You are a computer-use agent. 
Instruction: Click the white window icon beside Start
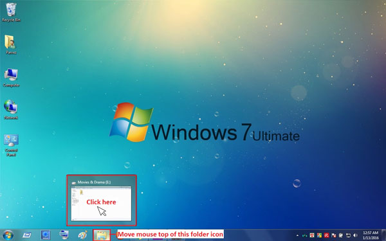pyautogui.click(x=27, y=235)
